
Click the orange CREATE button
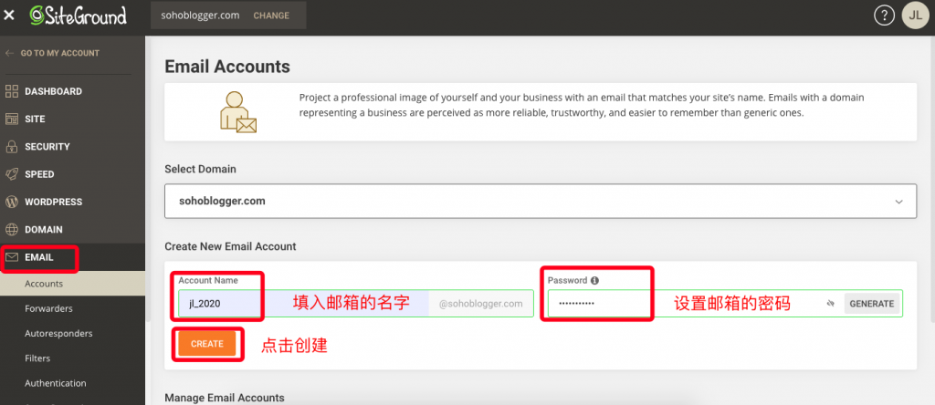[x=207, y=344]
